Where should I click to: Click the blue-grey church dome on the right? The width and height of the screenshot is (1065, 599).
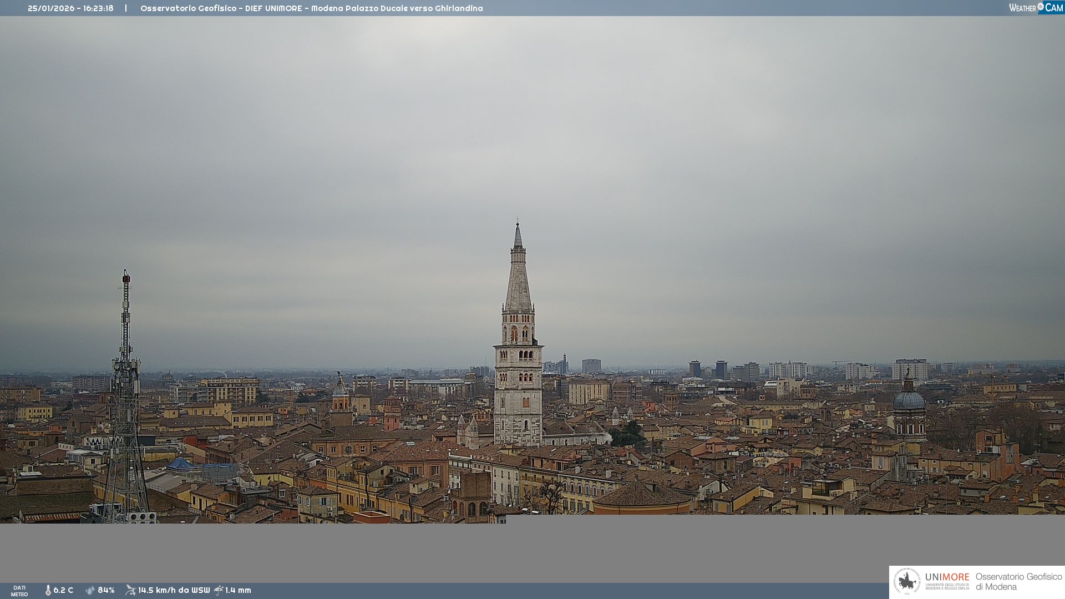click(909, 400)
